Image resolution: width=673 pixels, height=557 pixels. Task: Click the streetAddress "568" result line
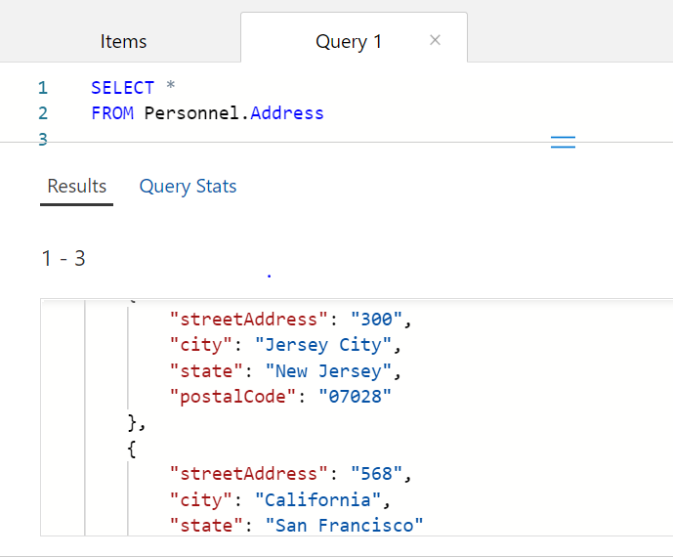click(x=290, y=474)
